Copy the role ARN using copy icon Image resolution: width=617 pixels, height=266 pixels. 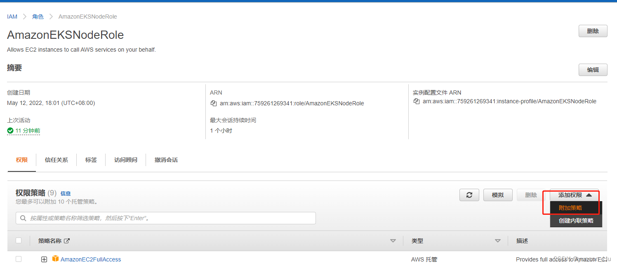(213, 103)
